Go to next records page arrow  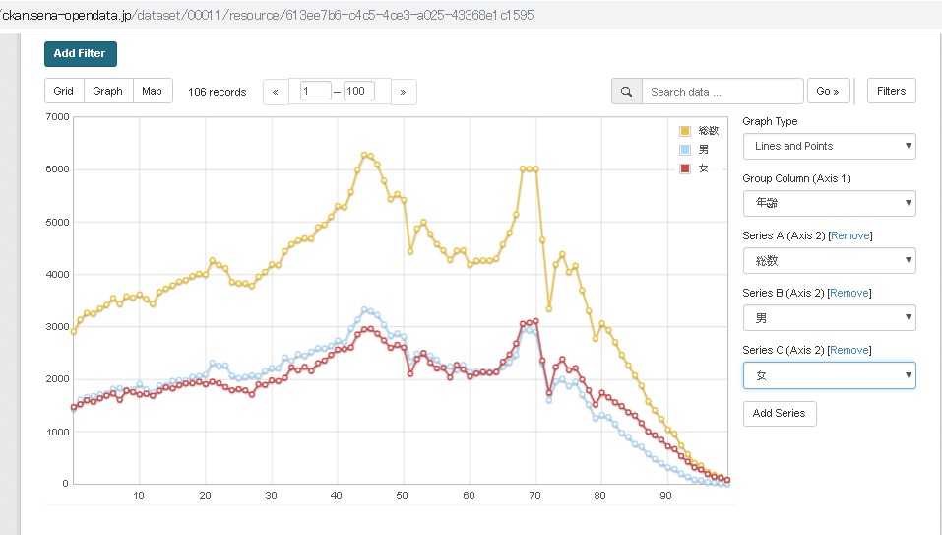(403, 92)
